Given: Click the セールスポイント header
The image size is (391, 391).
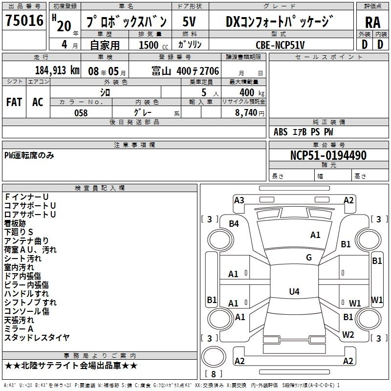Looking at the screenshot, I should [328, 57].
